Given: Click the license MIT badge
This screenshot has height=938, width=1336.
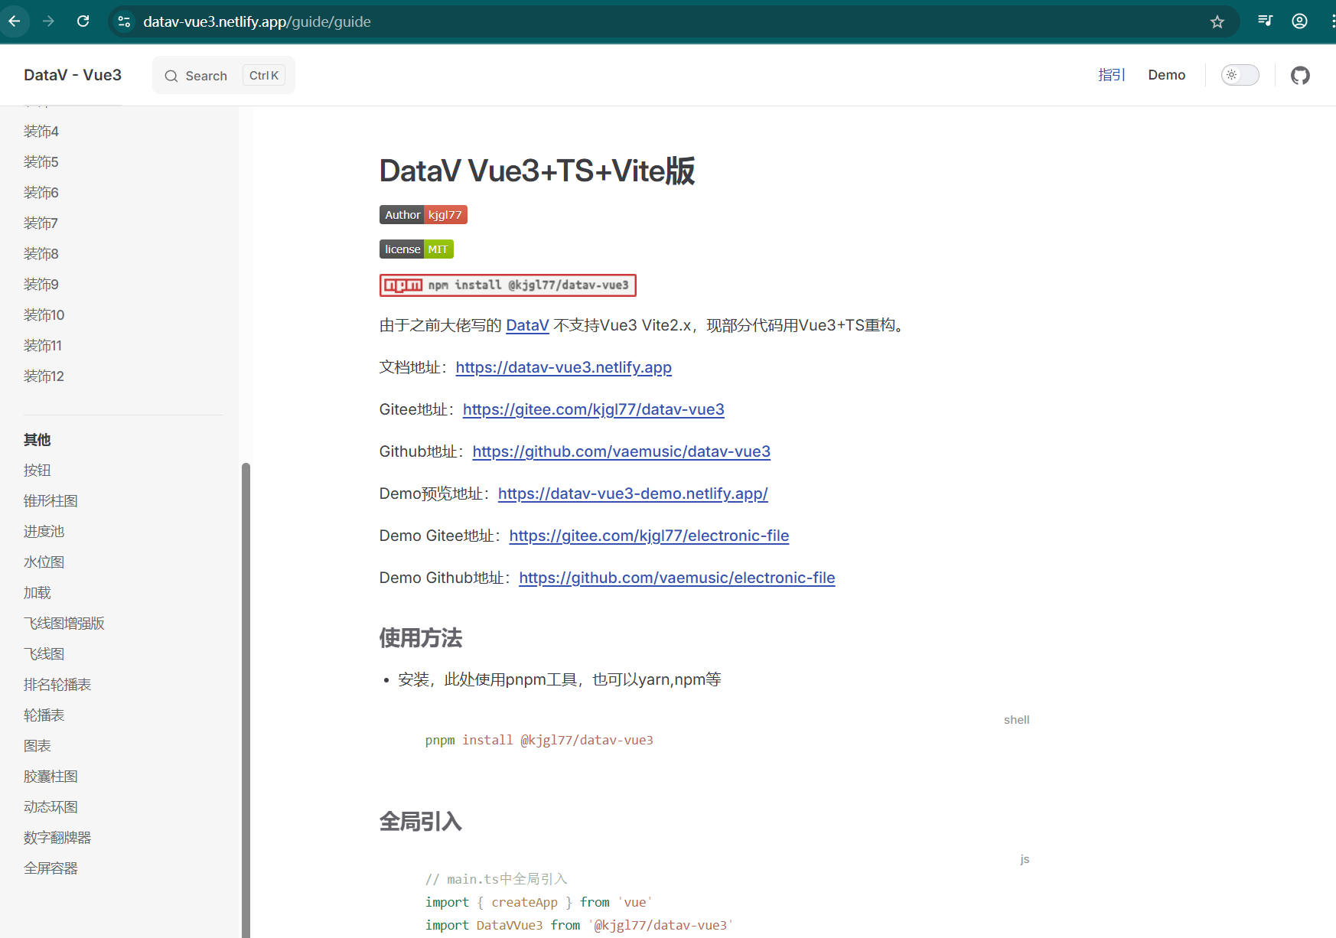Looking at the screenshot, I should click(x=416, y=249).
